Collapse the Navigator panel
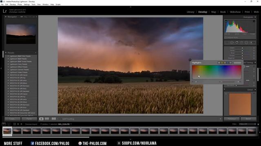The height and width of the screenshot is (146, 261). (6, 17)
